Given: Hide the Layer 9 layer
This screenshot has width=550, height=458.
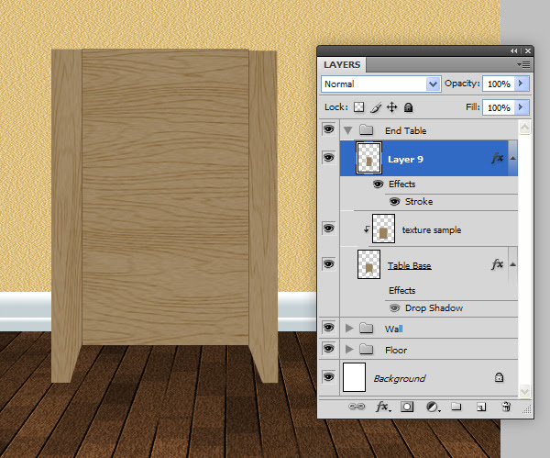Looking at the screenshot, I should coord(328,157).
